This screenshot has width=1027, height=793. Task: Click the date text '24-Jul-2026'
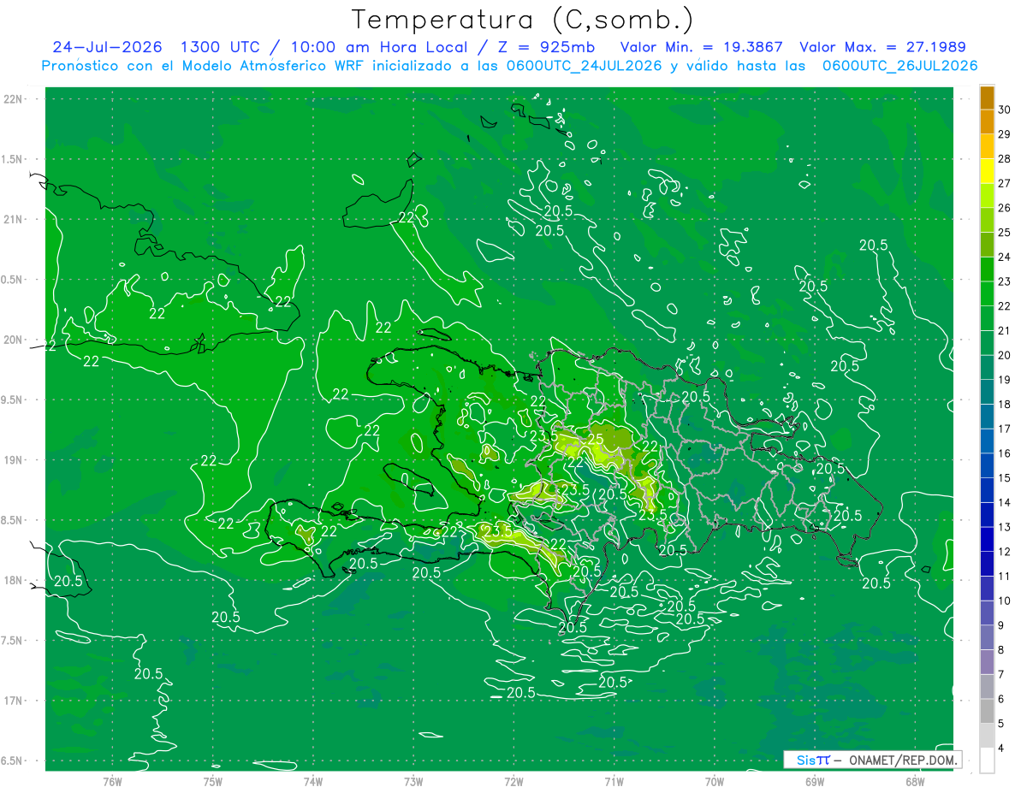pos(110,47)
